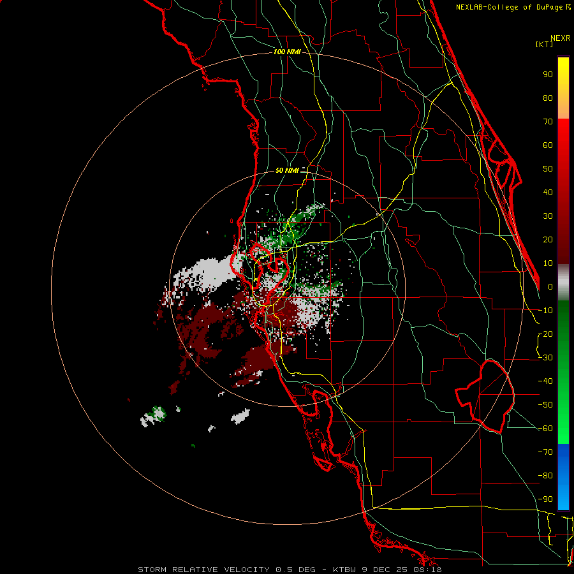574x574 pixels.
Task: Click the -80 value on the scale
Action: coord(545,476)
